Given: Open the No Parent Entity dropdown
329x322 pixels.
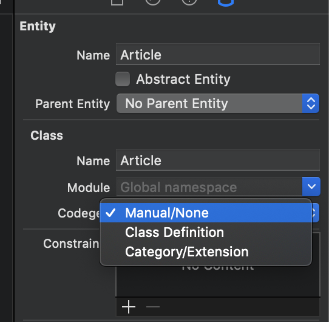Looking at the screenshot, I should (x=218, y=103).
